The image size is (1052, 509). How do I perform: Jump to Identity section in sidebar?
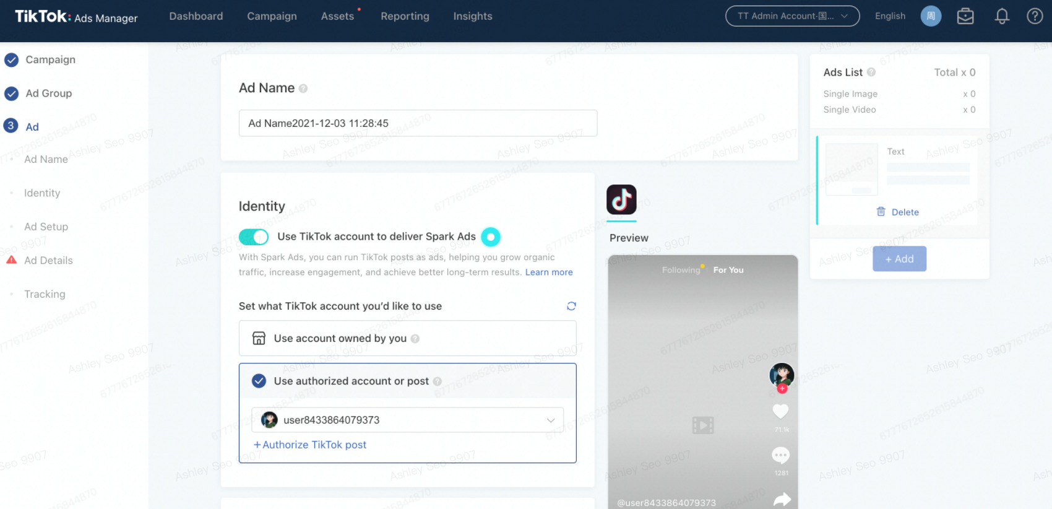click(42, 193)
